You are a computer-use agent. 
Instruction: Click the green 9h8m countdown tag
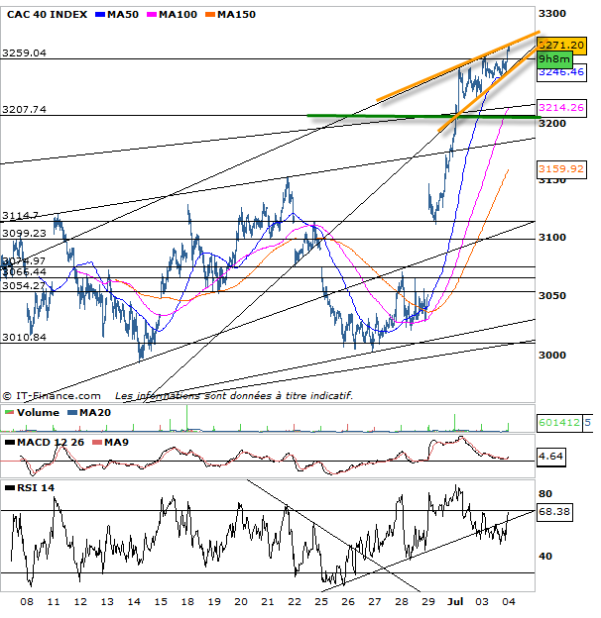551,58
